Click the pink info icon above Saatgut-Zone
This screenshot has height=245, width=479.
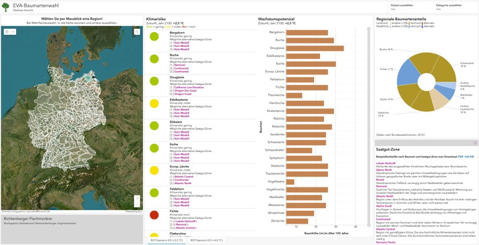point(476,143)
